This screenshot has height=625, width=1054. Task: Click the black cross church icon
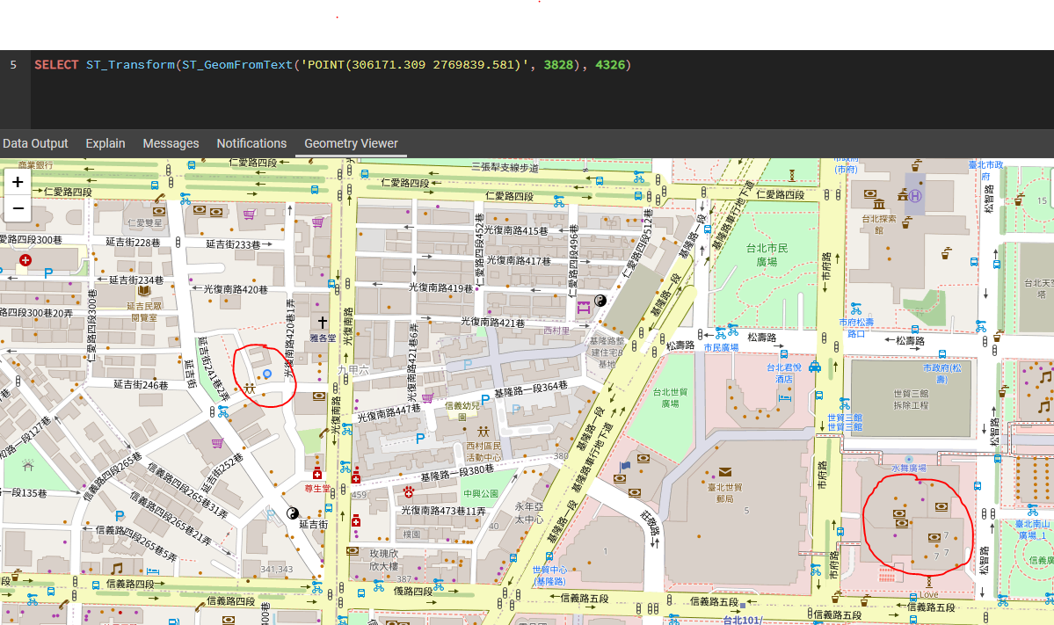pyautogui.click(x=323, y=323)
